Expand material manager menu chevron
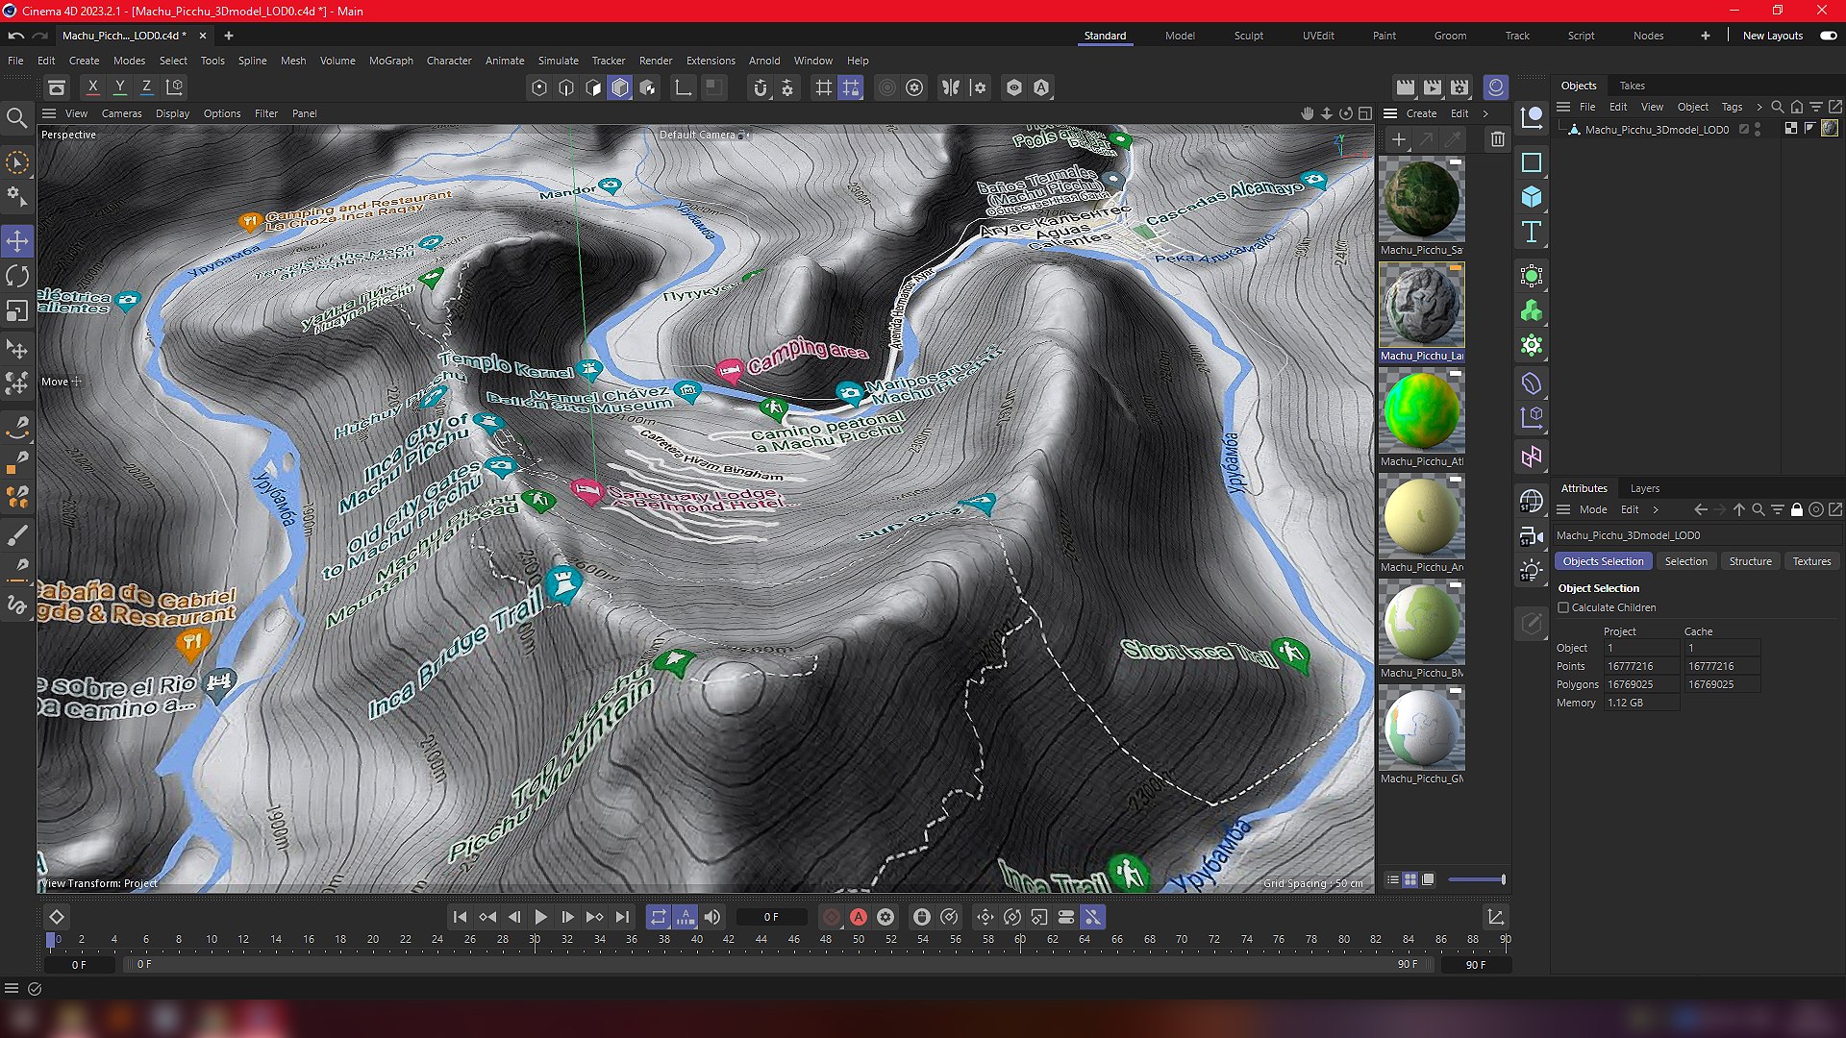Image resolution: width=1846 pixels, height=1038 pixels. click(x=1485, y=113)
